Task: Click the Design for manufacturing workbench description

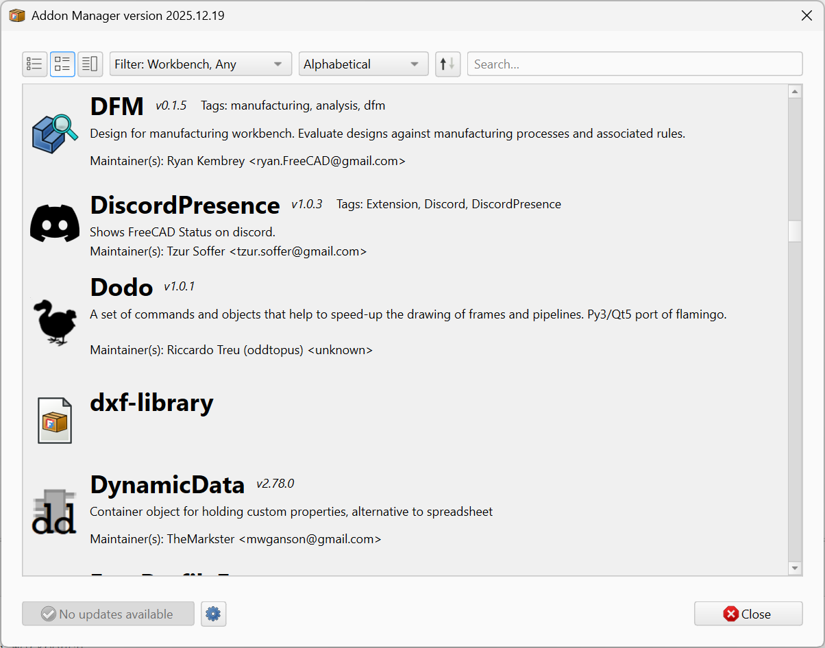Action: (x=388, y=134)
